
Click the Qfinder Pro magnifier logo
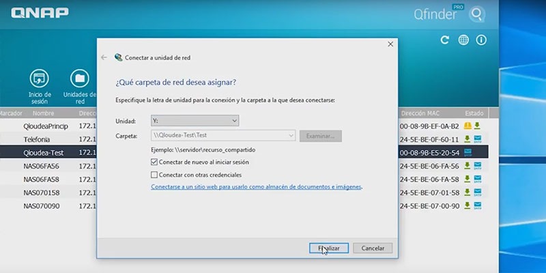point(476,14)
